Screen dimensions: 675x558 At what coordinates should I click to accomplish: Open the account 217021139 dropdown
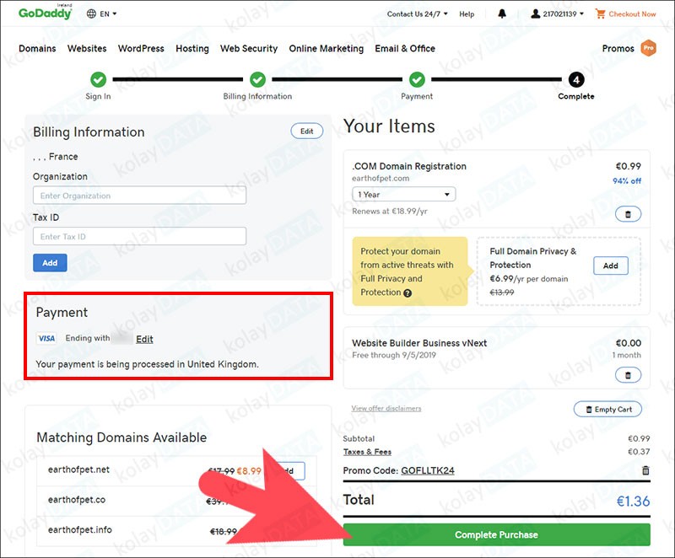(563, 13)
